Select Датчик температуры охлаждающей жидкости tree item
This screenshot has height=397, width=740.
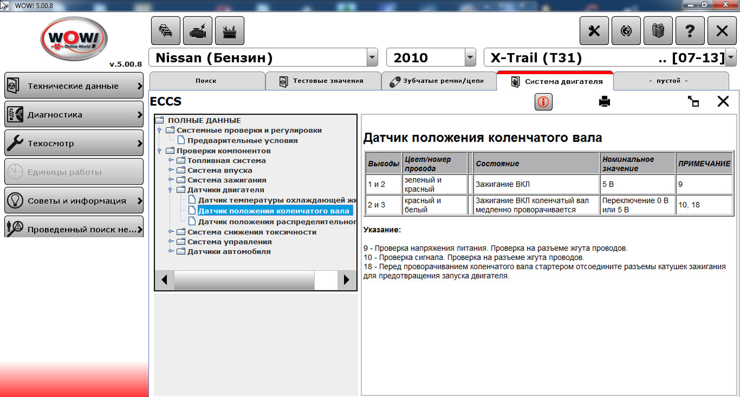click(276, 200)
